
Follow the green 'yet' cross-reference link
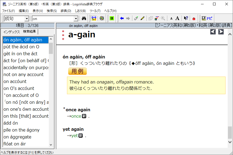pyautogui.click(x=74, y=136)
